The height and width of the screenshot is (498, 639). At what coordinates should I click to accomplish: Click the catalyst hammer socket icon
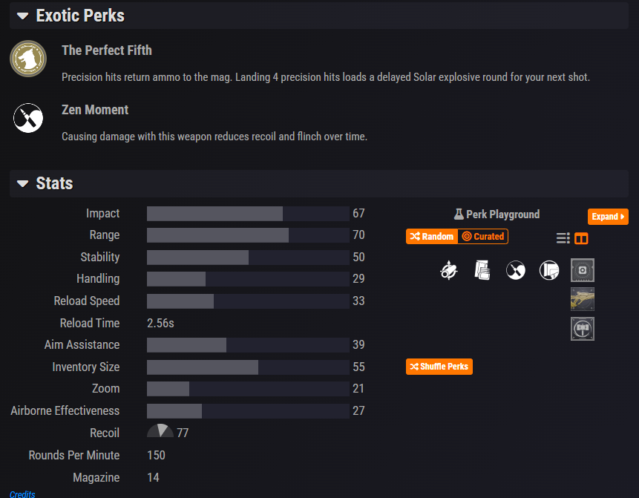click(x=583, y=329)
